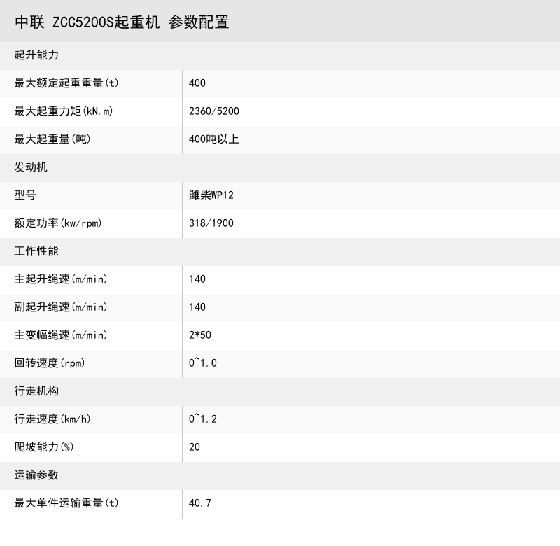Select the value 400 for max rated load

click(197, 83)
